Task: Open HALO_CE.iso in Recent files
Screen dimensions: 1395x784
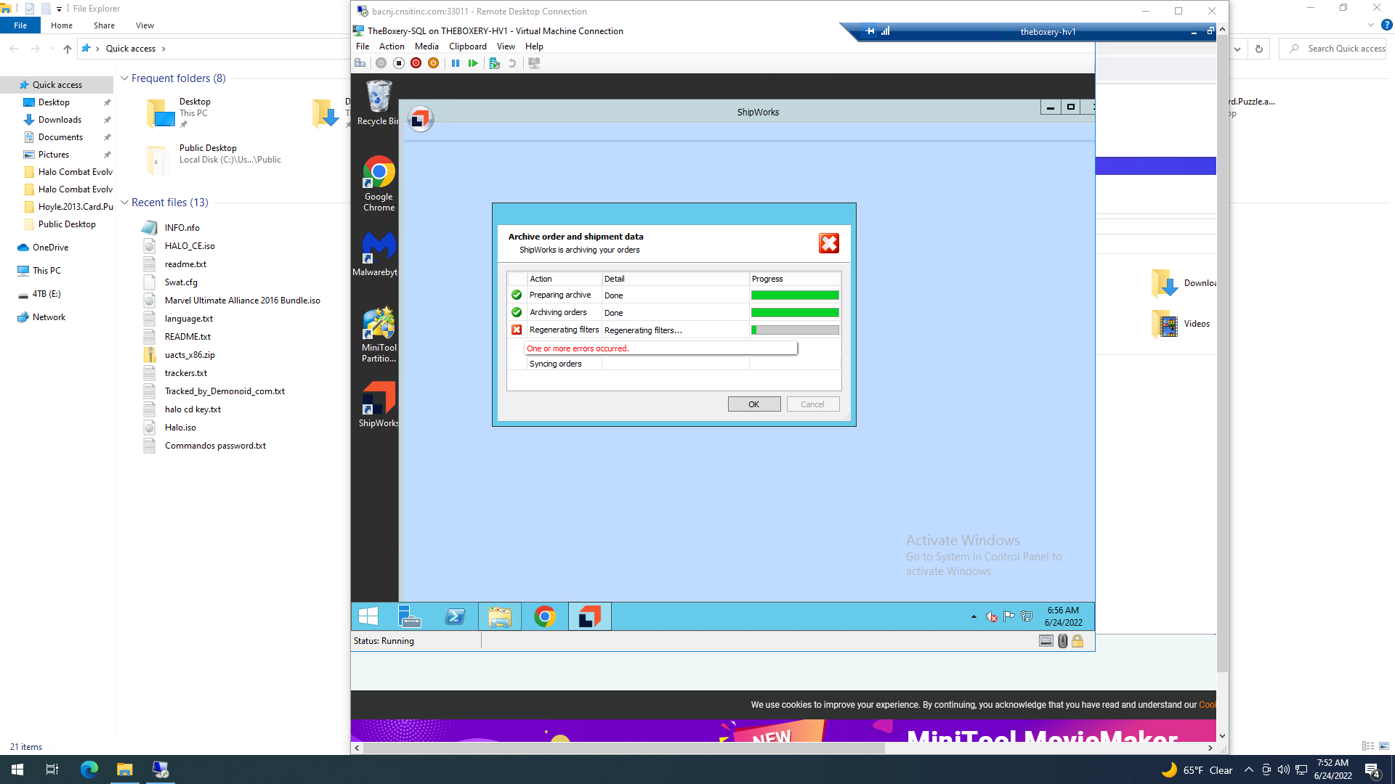Action: pos(190,246)
